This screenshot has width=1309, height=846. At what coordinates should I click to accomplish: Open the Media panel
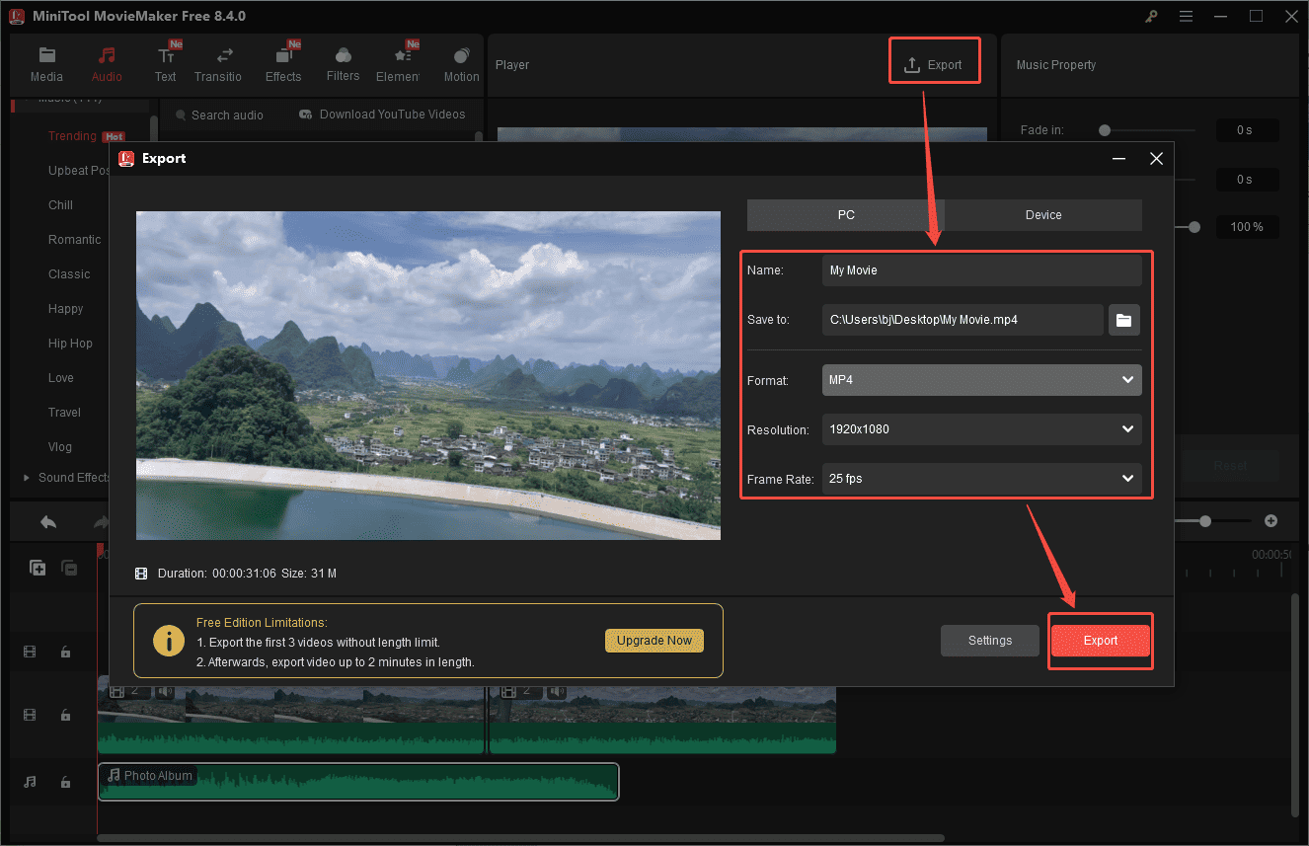[46, 63]
